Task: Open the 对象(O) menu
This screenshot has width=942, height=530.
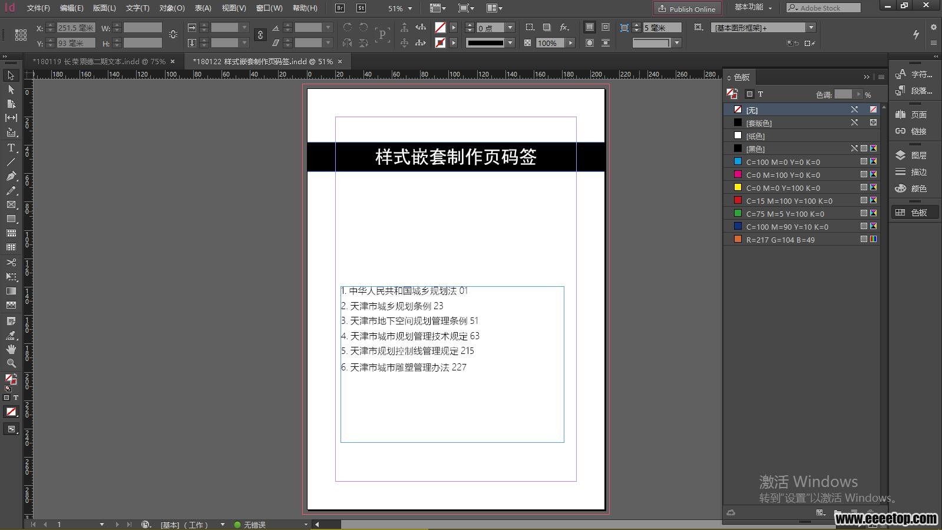Action: pos(171,8)
